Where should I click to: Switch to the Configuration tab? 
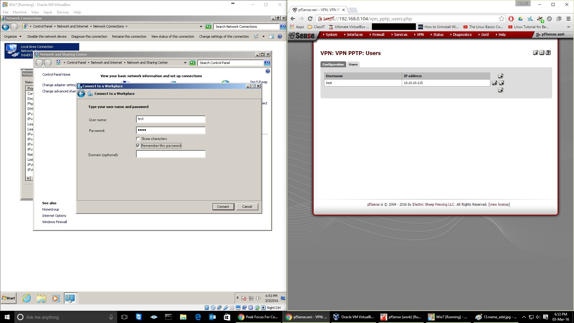(333, 64)
